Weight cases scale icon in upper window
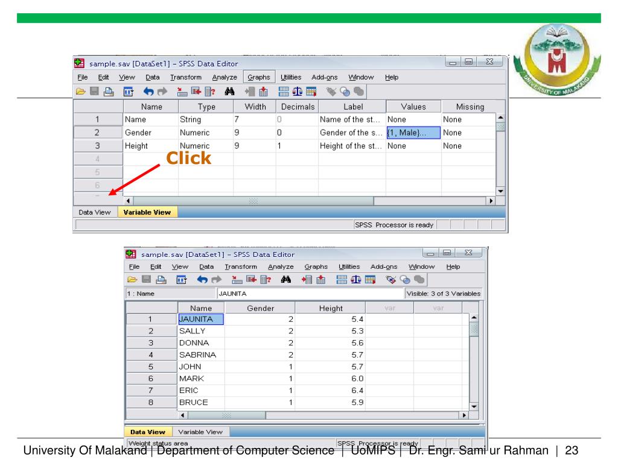This screenshot has width=618, height=463. point(297,92)
